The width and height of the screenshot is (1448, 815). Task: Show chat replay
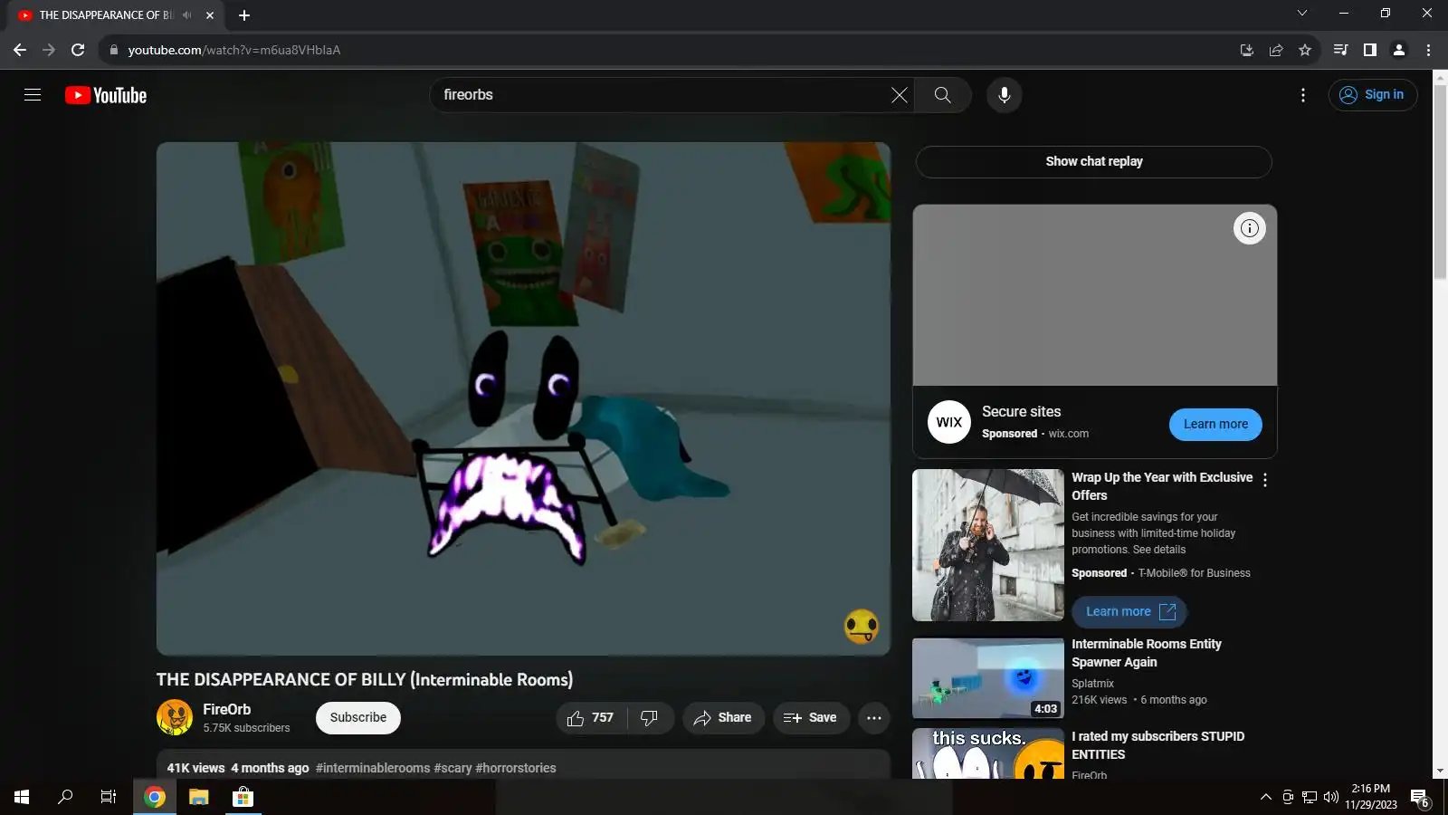[x=1094, y=161]
